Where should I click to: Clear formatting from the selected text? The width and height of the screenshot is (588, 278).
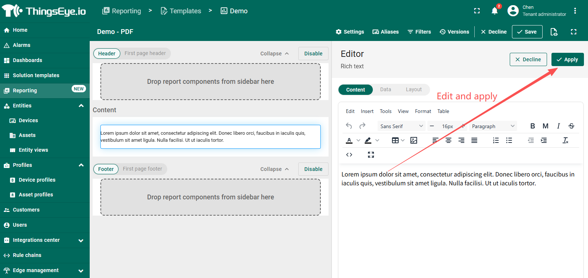click(x=565, y=140)
